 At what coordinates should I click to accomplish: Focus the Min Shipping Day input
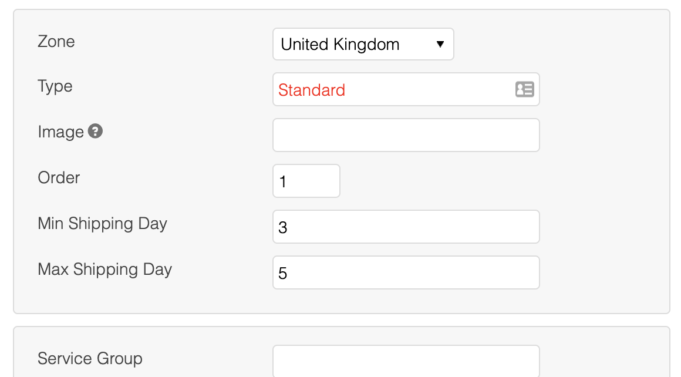tap(406, 227)
